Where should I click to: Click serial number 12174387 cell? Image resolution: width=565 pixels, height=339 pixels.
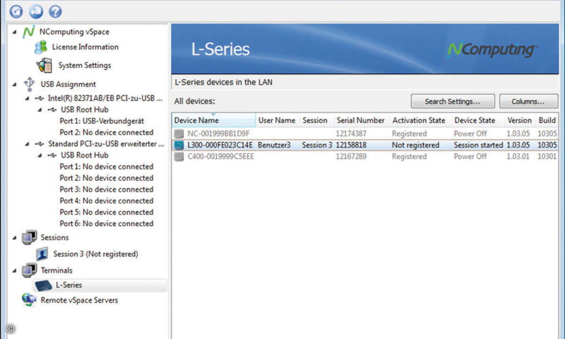tap(351, 134)
